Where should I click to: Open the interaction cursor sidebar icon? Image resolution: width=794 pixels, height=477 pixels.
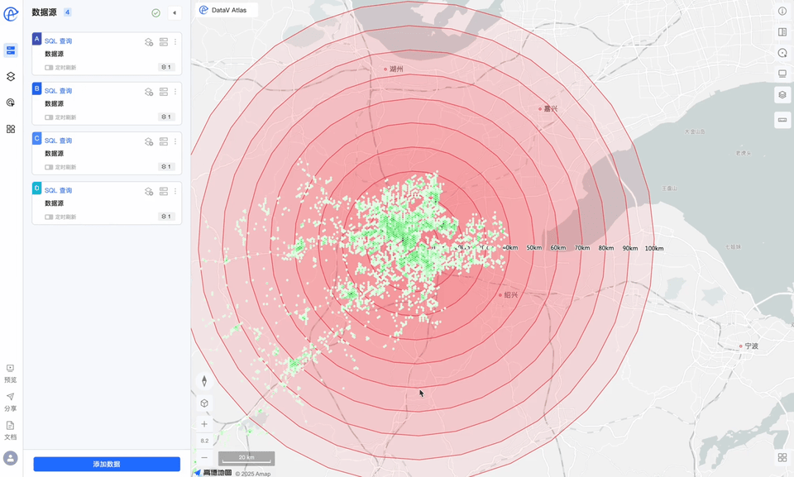coord(11,103)
